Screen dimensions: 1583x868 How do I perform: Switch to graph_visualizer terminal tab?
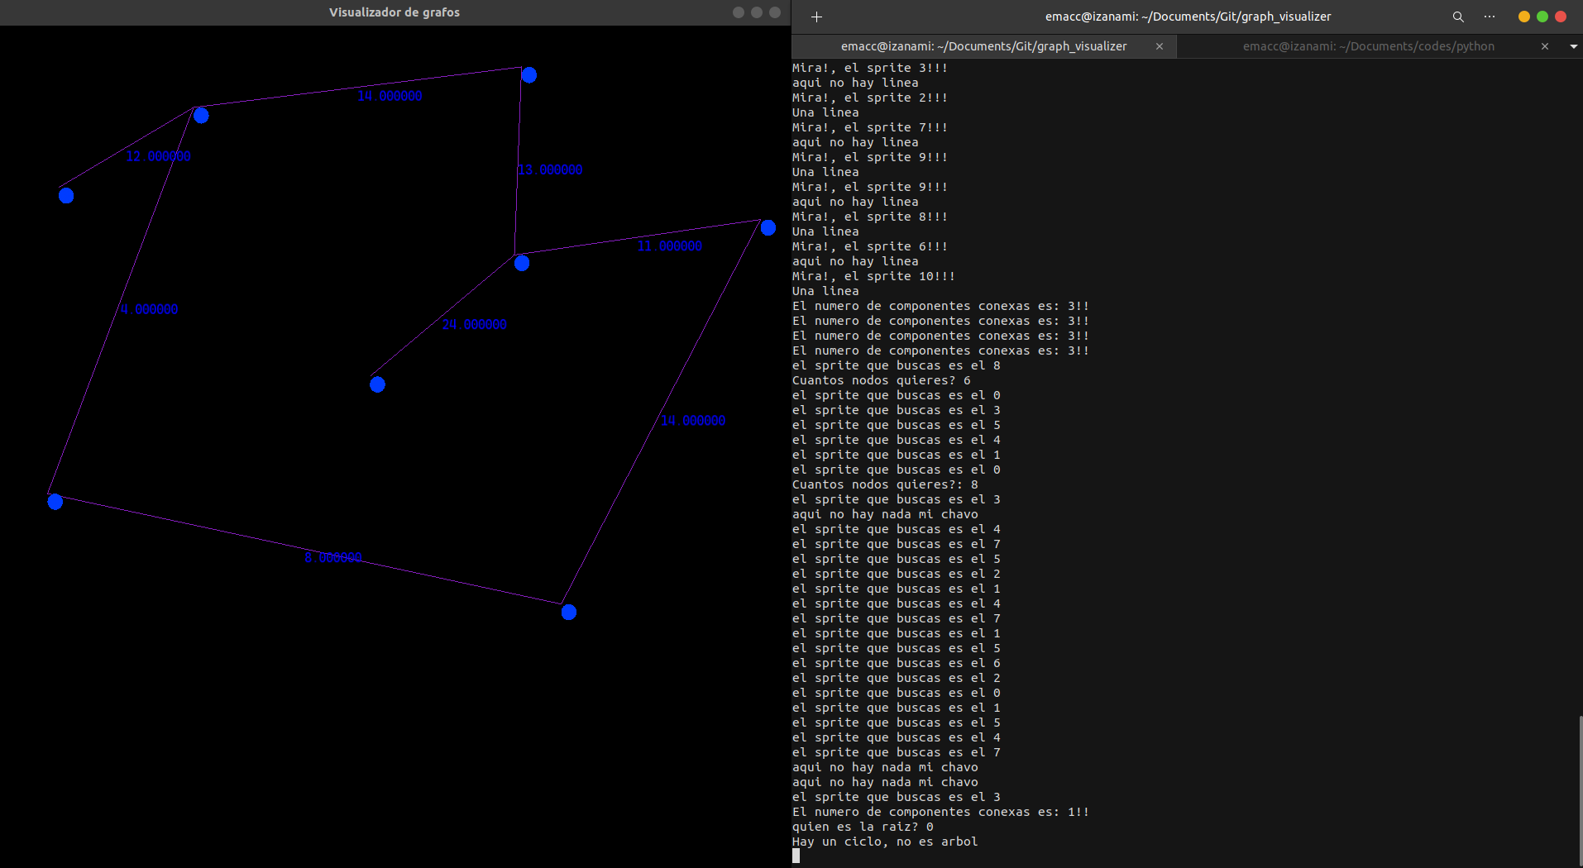(983, 46)
